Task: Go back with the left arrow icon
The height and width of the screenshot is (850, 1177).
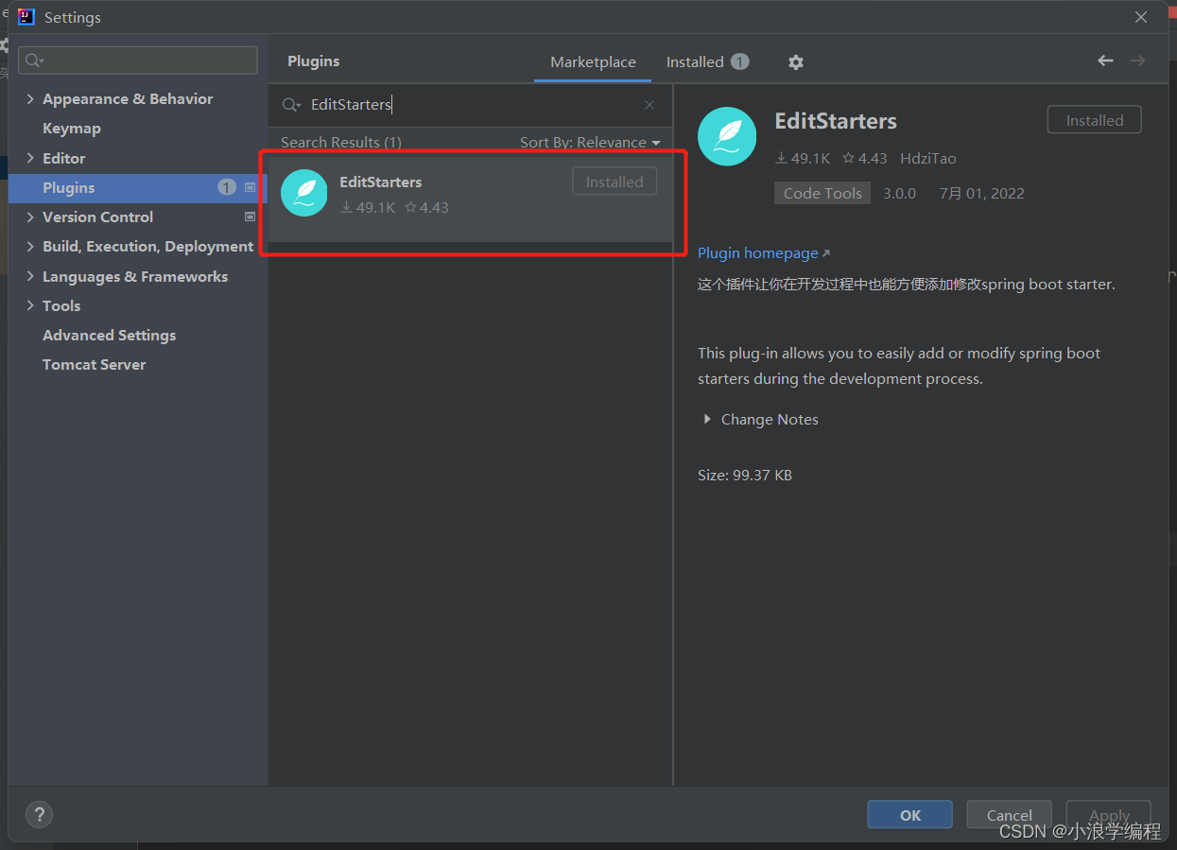Action: pos(1105,61)
